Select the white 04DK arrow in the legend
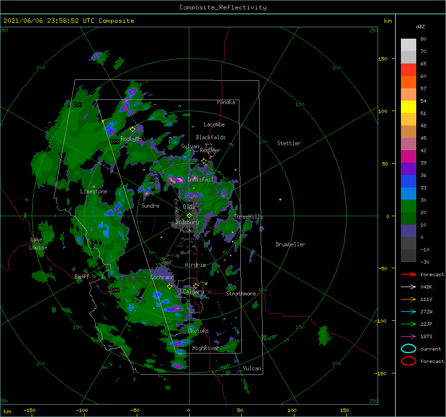 (408, 287)
